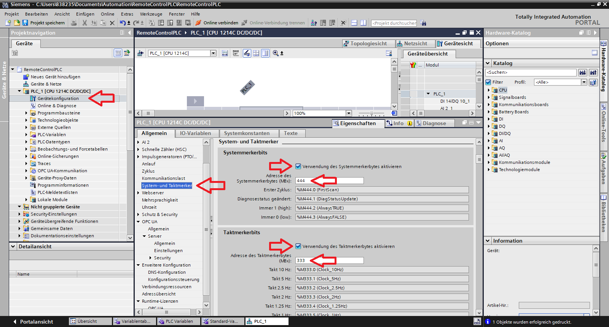The height and width of the screenshot is (327, 609).
Task: Uncheck Verwendung des Systemmerkerbytes aktivieren
Action: click(x=298, y=166)
